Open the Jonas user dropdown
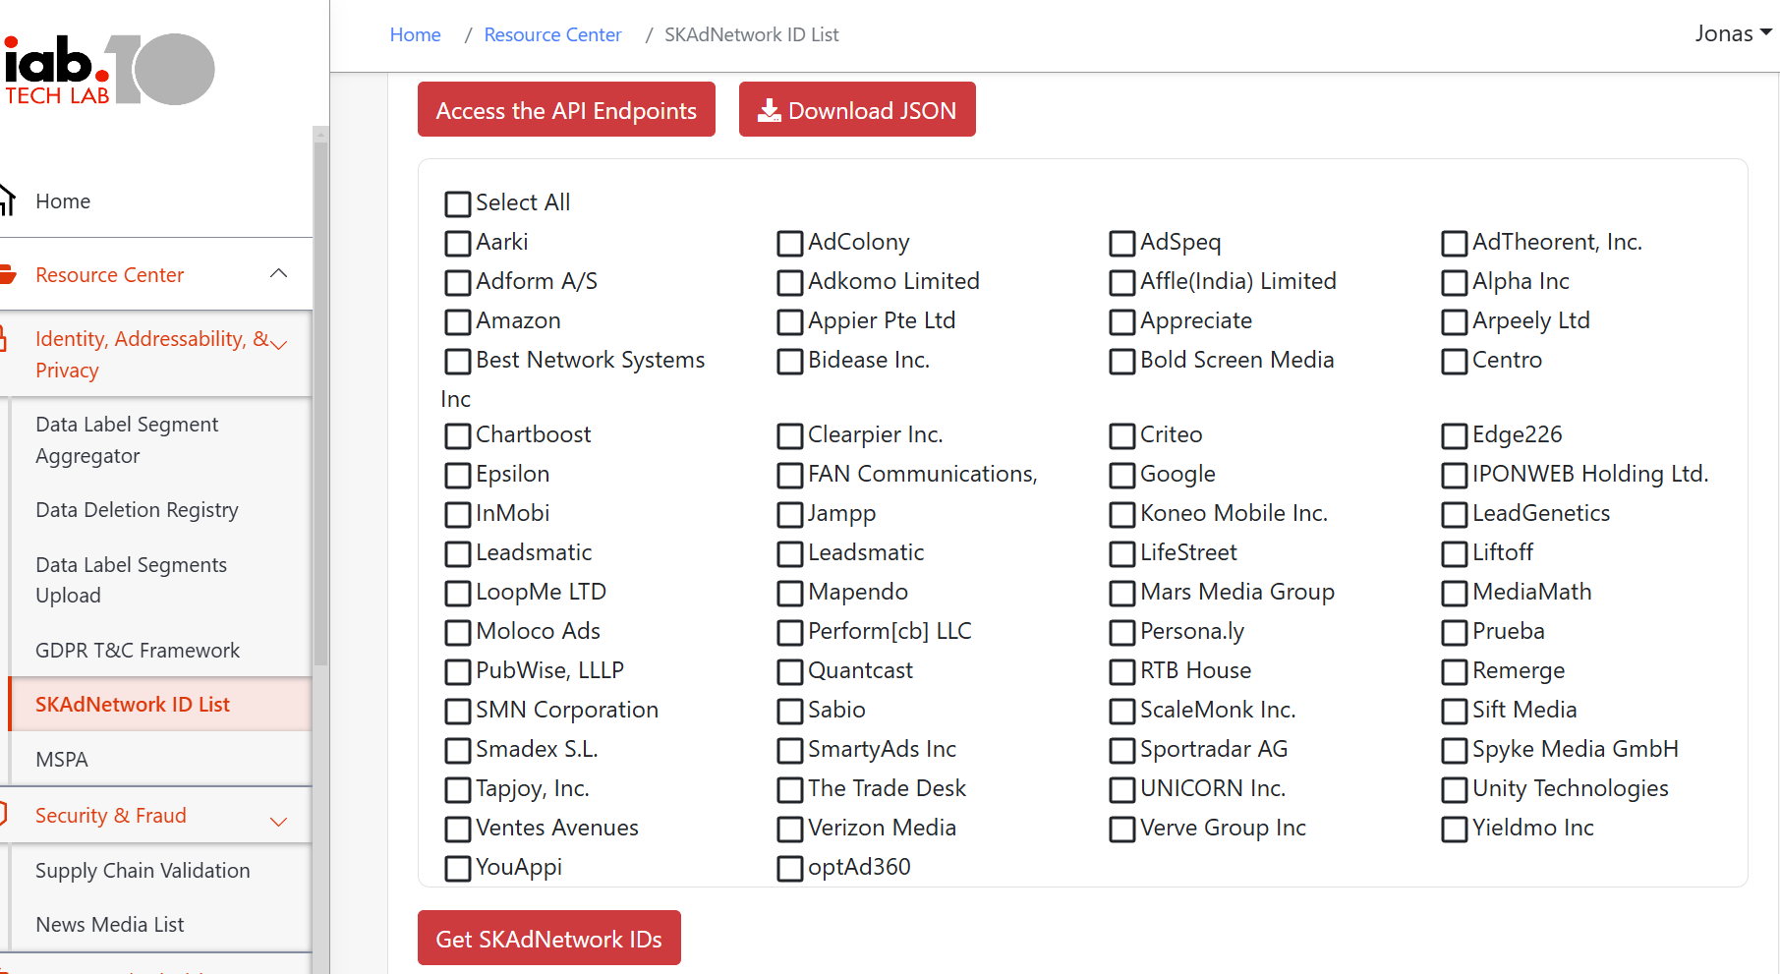The width and height of the screenshot is (1780, 974). (1733, 33)
